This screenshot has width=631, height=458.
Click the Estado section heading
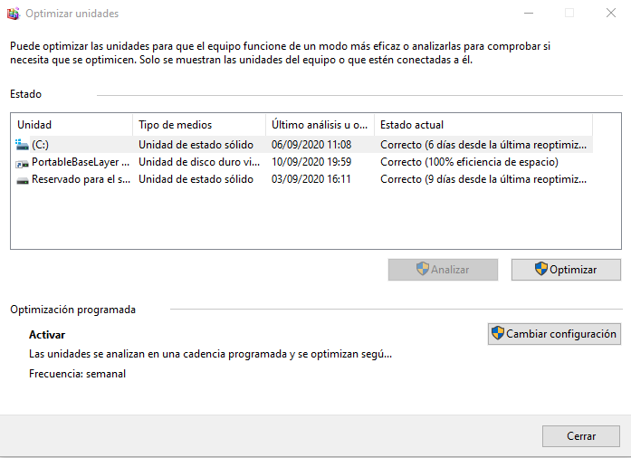coord(25,94)
